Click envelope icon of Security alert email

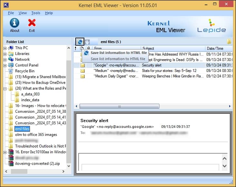[x=82, y=65]
